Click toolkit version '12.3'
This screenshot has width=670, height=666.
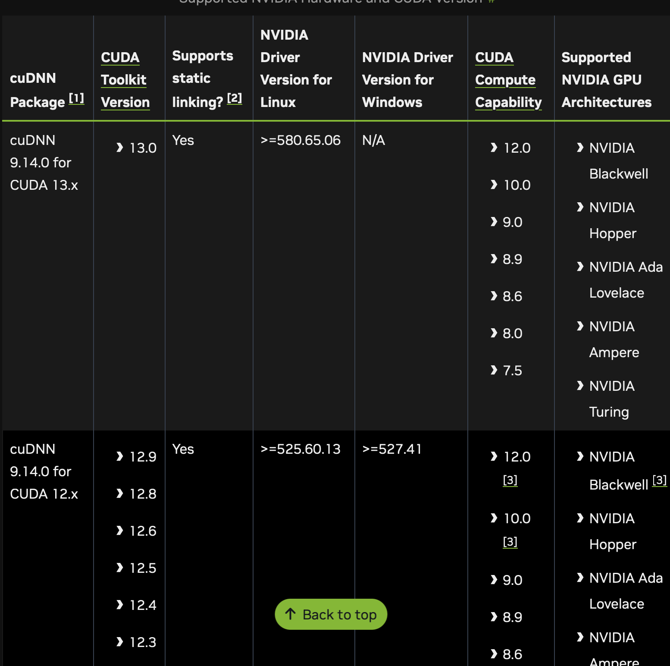[143, 642]
